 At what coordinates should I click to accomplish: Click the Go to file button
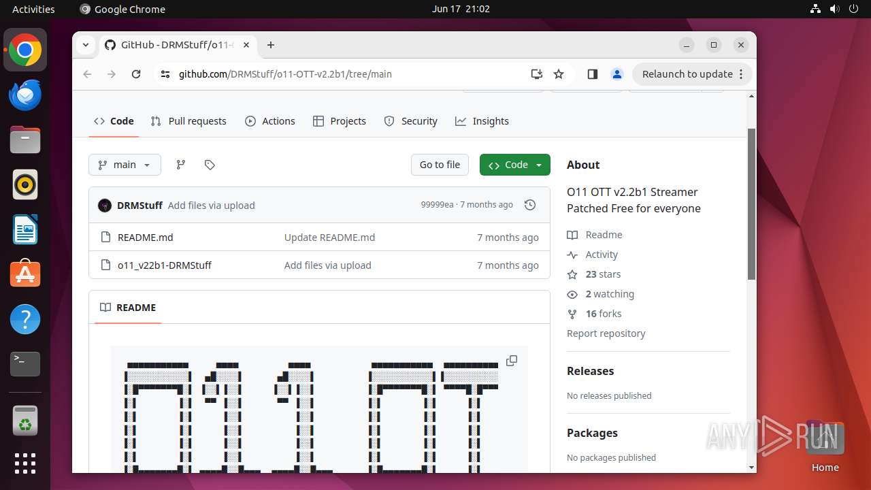(x=440, y=165)
